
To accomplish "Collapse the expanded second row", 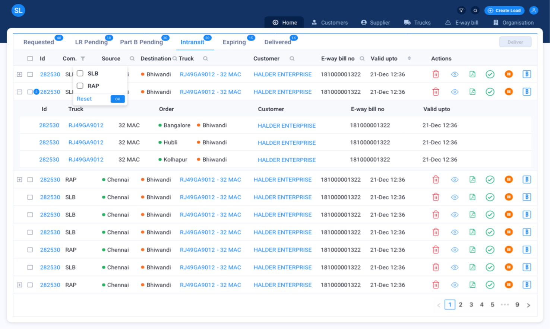I will click(x=19, y=92).
